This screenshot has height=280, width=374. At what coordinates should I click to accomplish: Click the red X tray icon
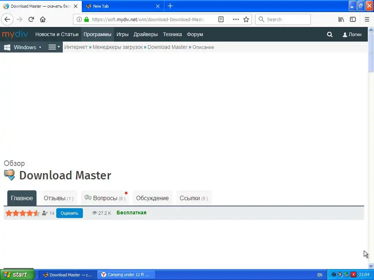pos(354,275)
